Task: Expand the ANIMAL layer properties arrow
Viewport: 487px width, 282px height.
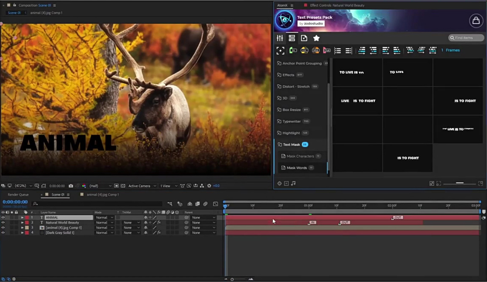Action: [22, 217]
